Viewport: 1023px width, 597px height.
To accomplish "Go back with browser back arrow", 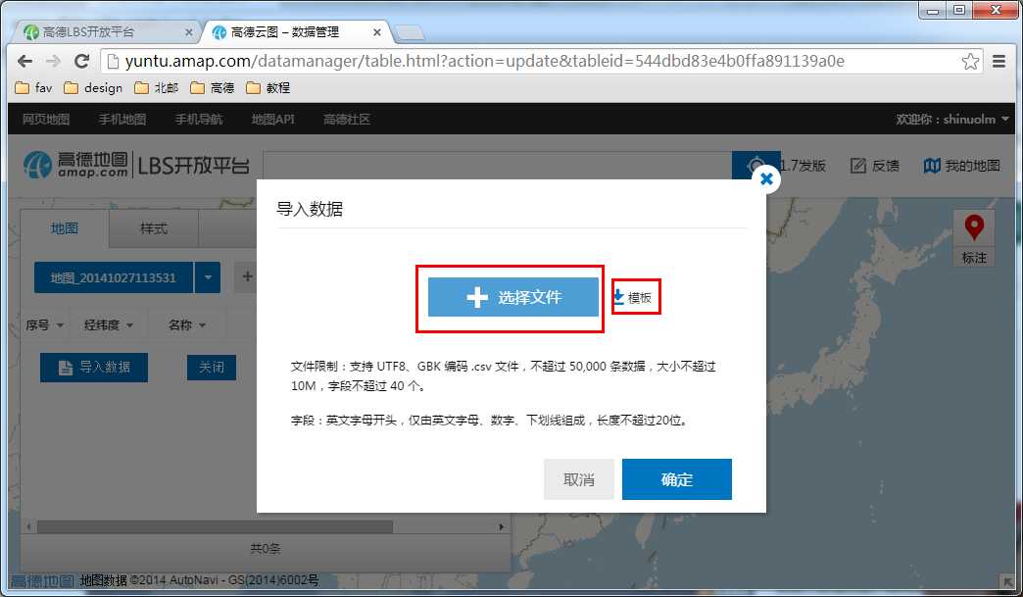I will click(x=24, y=62).
